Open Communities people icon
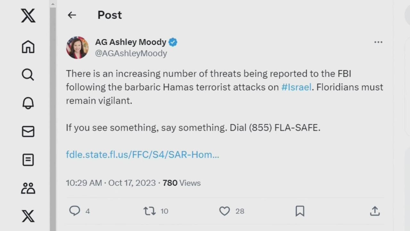This screenshot has width=410, height=231. (28, 188)
